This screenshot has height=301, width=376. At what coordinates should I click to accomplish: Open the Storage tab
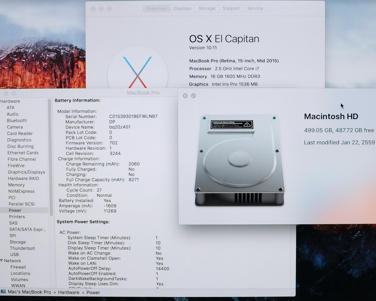(207, 8)
